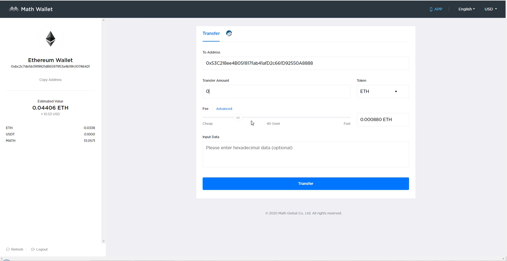Image resolution: width=507 pixels, height=261 pixels.
Task: Switch to the Transfer tab
Action: pyautogui.click(x=211, y=33)
